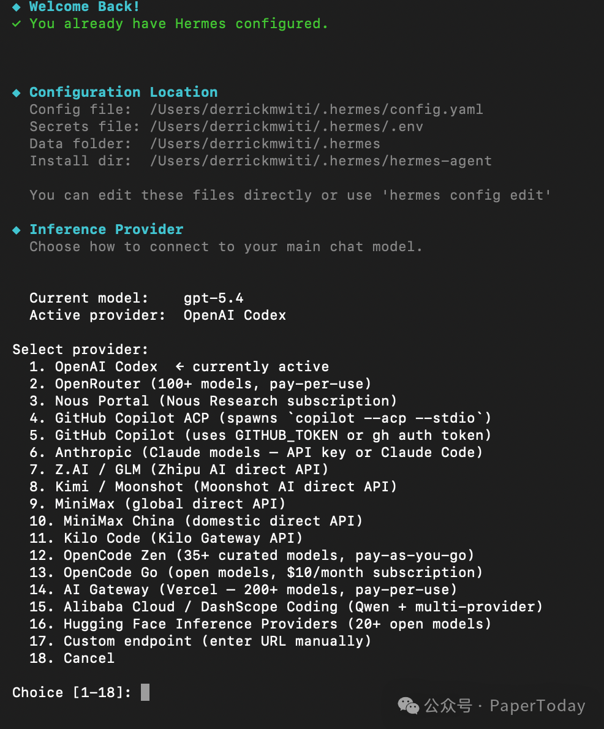
Task: Click the diamond bullet beside Inference Provider
Action: (x=17, y=230)
